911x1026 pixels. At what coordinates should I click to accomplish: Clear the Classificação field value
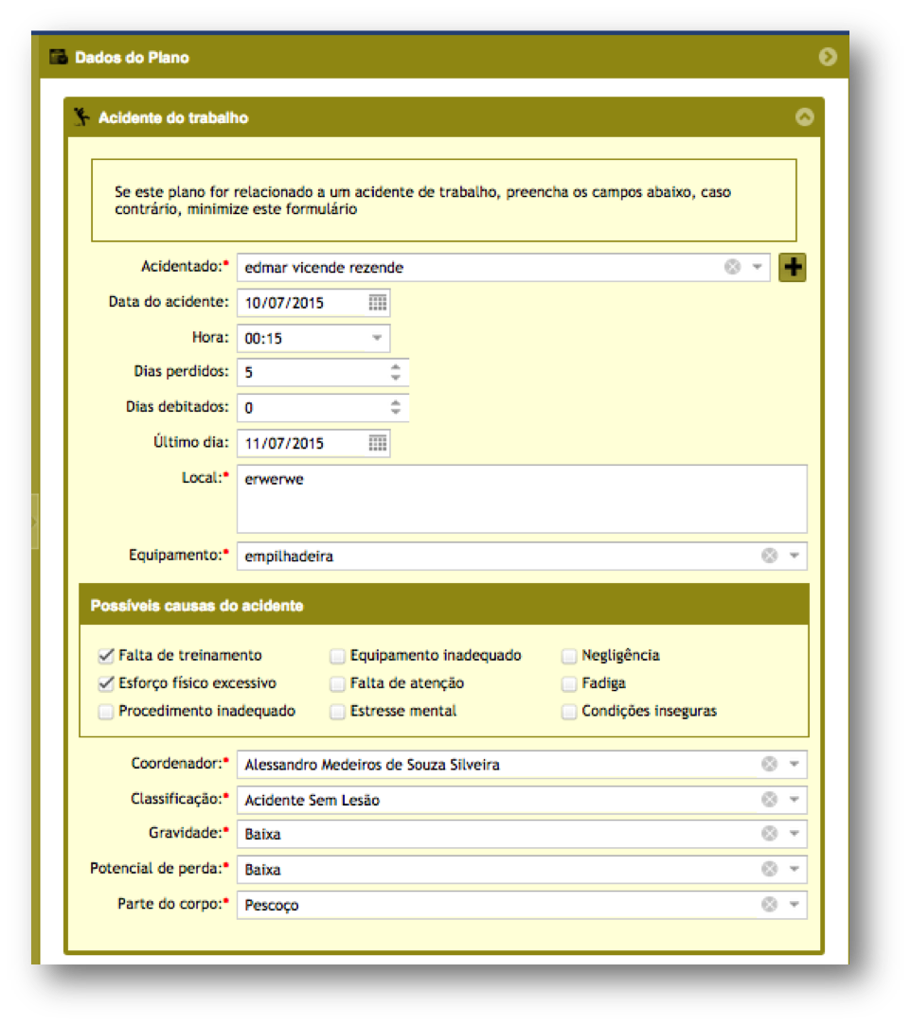[770, 800]
